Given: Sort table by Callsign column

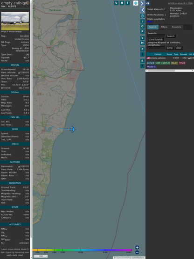Looking at the screenshot, I should click(x=158, y=54).
